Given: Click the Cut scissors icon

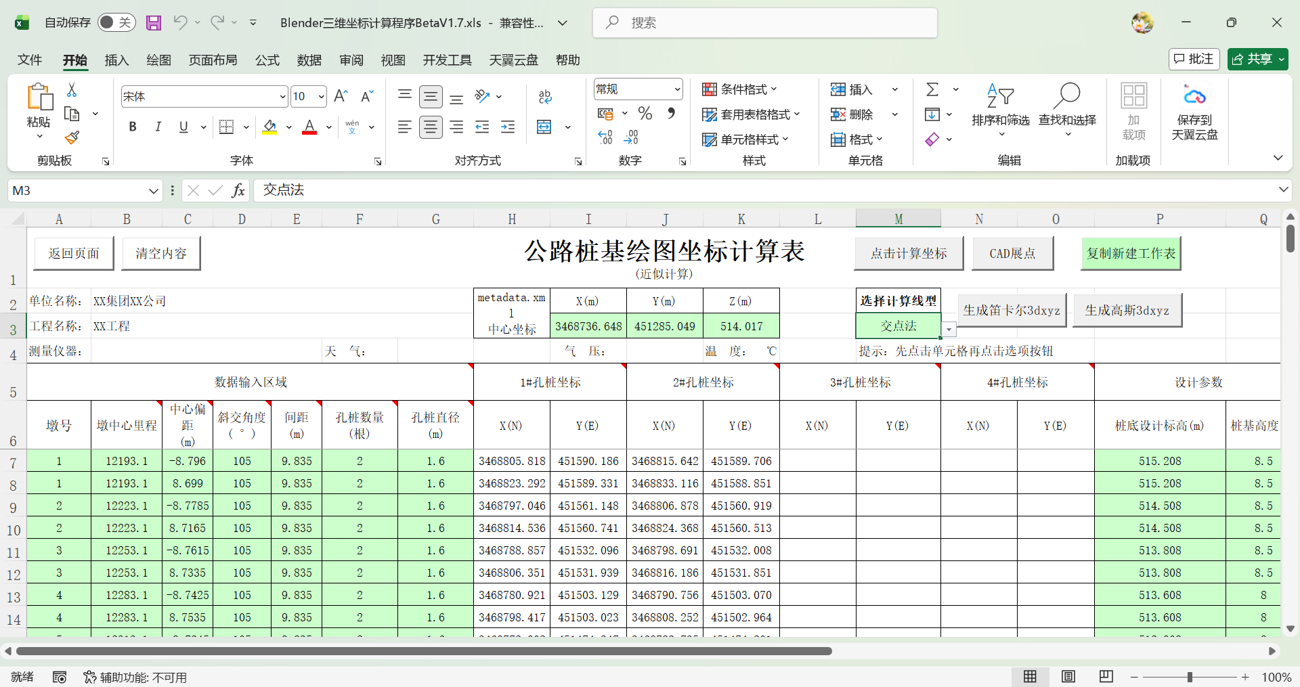Looking at the screenshot, I should [x=72, y=90].
